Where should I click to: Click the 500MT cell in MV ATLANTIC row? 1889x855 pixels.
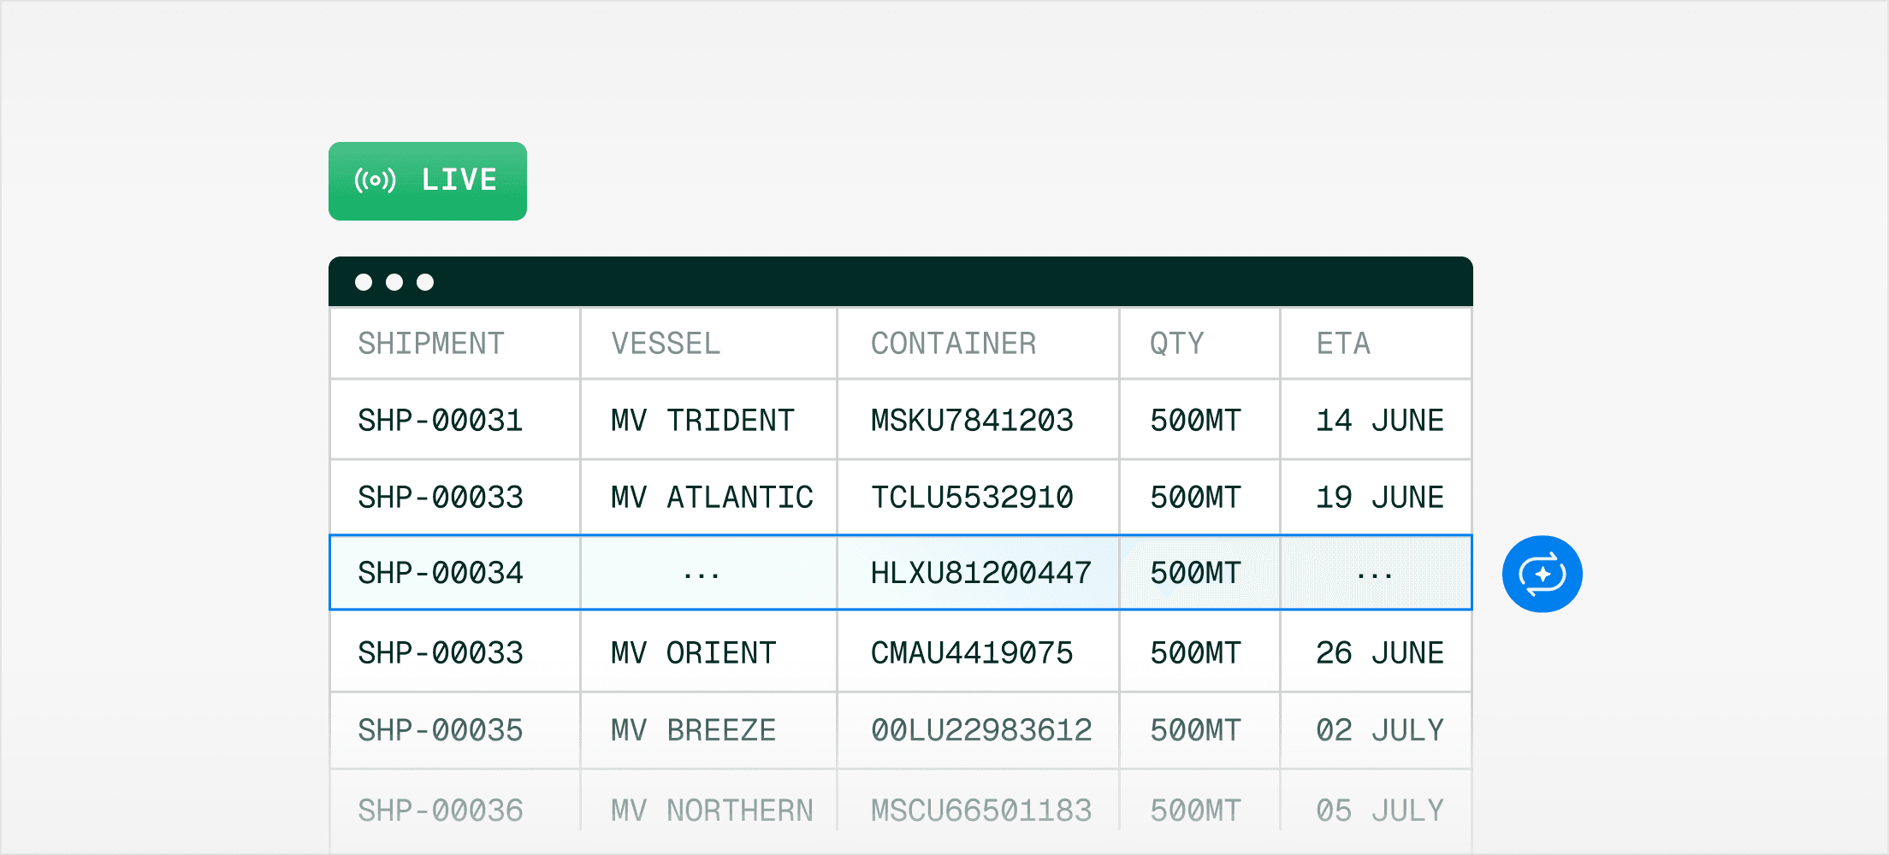pyautogui.click(x=1199, y=497)
